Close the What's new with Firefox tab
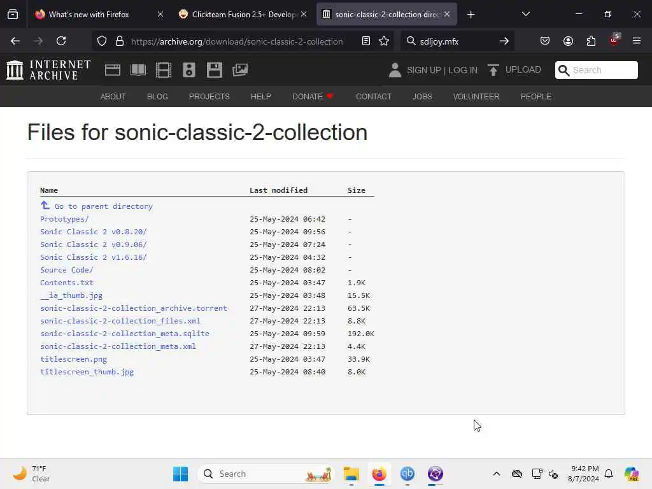Image resolution: width=652 pixels, height=489 pixels. [x=160, y=14]
